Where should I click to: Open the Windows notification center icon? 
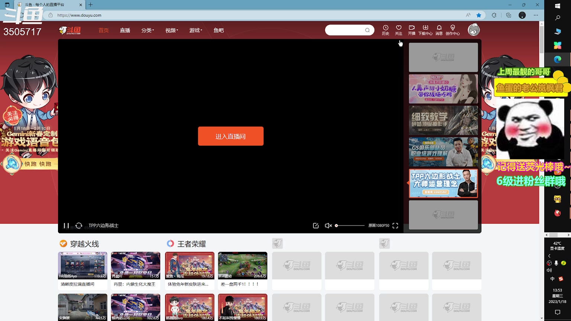[558, 312]
